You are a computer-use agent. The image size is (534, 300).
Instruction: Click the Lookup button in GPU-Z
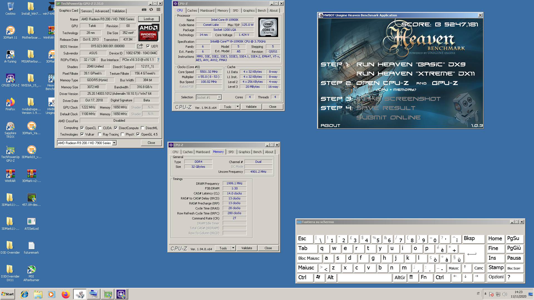point(149,19)
